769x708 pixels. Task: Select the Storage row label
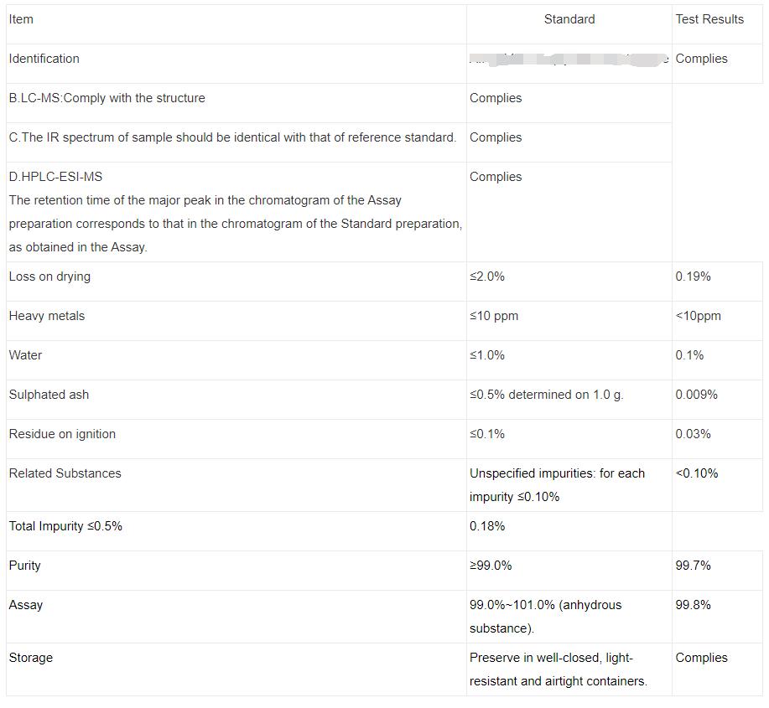pos(31,658)
